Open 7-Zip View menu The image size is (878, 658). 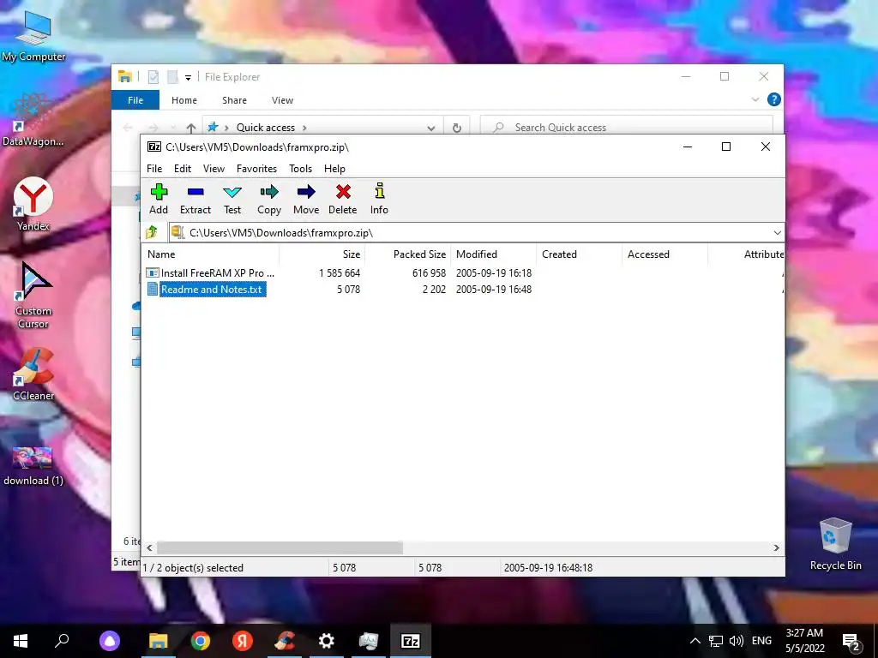click(213, 169)
